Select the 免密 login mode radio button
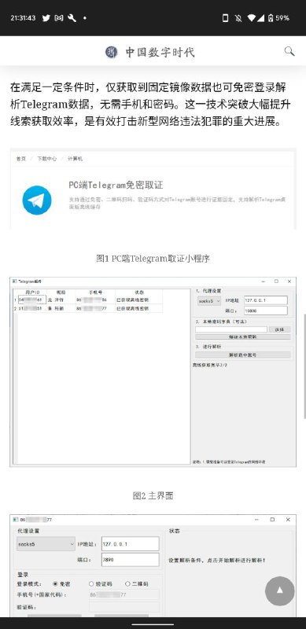The height and width of the screenshot is (629, 306). click(x=55, y=583)
